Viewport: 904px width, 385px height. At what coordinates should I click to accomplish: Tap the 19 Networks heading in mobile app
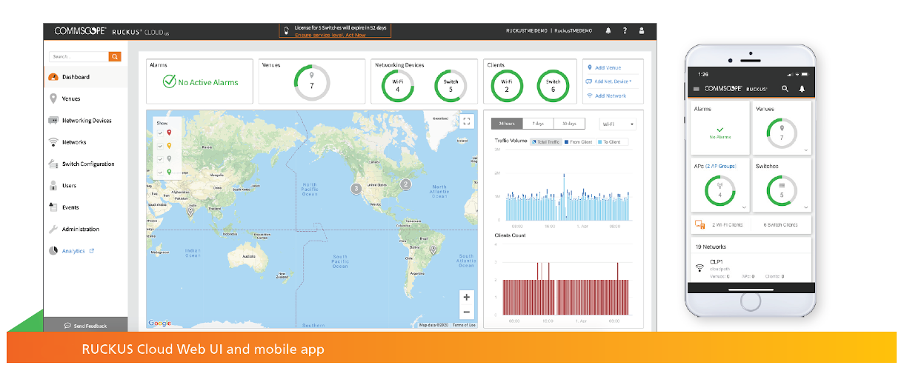point(711,247)
